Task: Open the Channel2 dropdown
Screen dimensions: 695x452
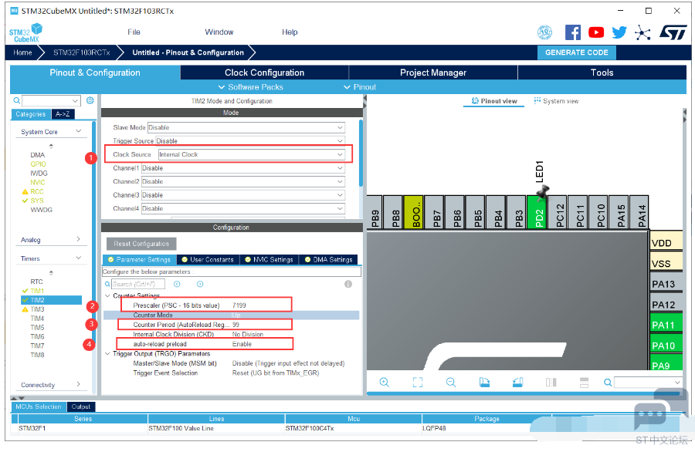Action: point(243,181)
